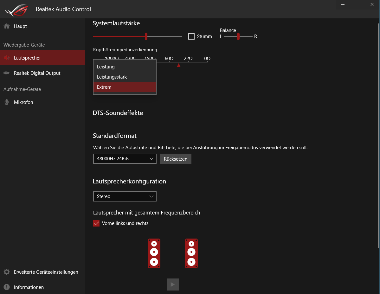Open the Stereo speaker configuration dropdown

(125, 196)
